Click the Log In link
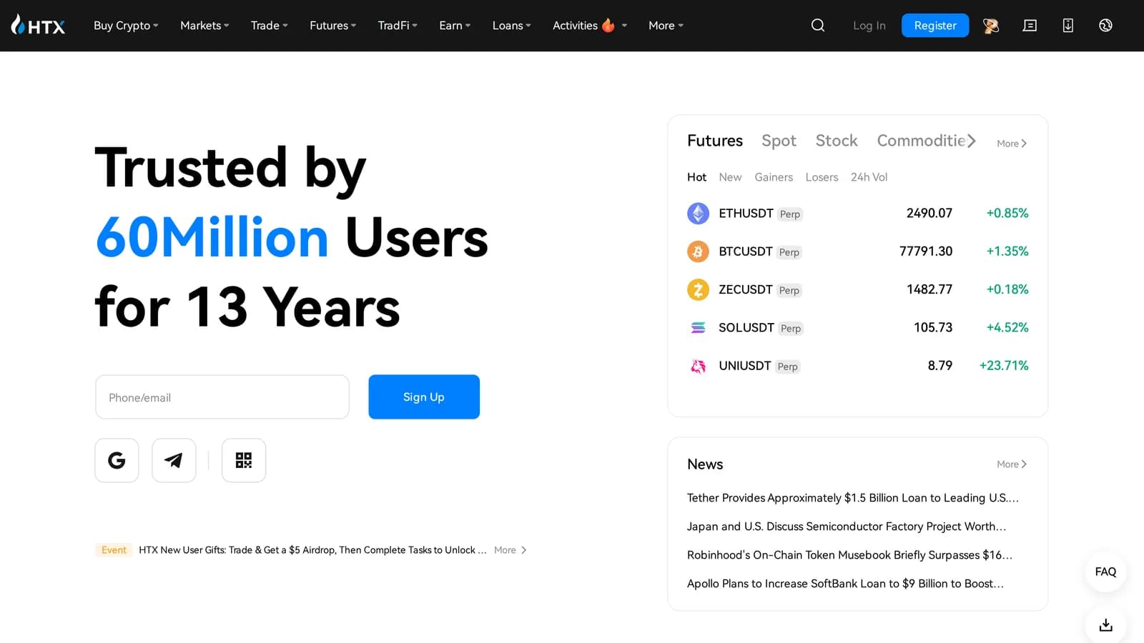1144x643 pixels. [869, 26]
